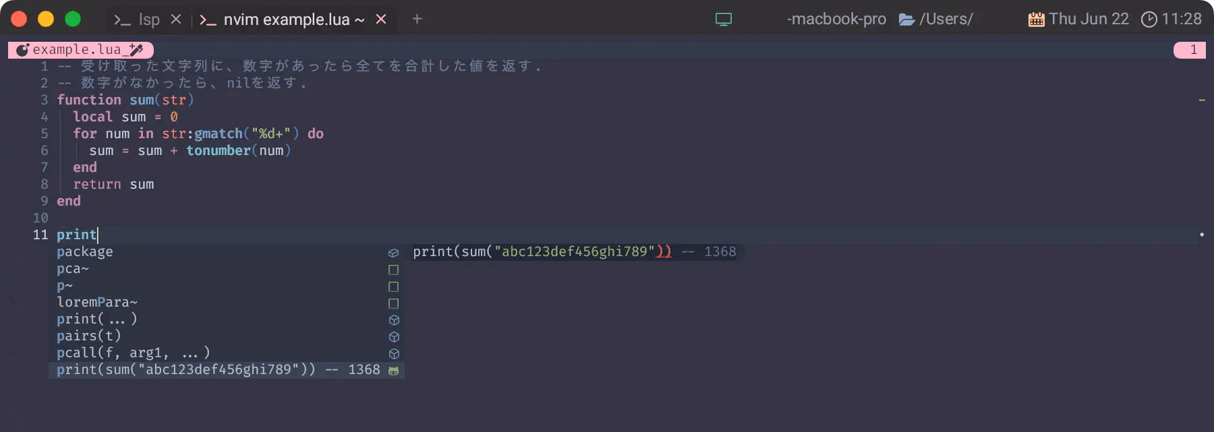Click the folder icon beside /Users/
The width and height of the screenshot is (1214, 432).
(x=907, y=20)
